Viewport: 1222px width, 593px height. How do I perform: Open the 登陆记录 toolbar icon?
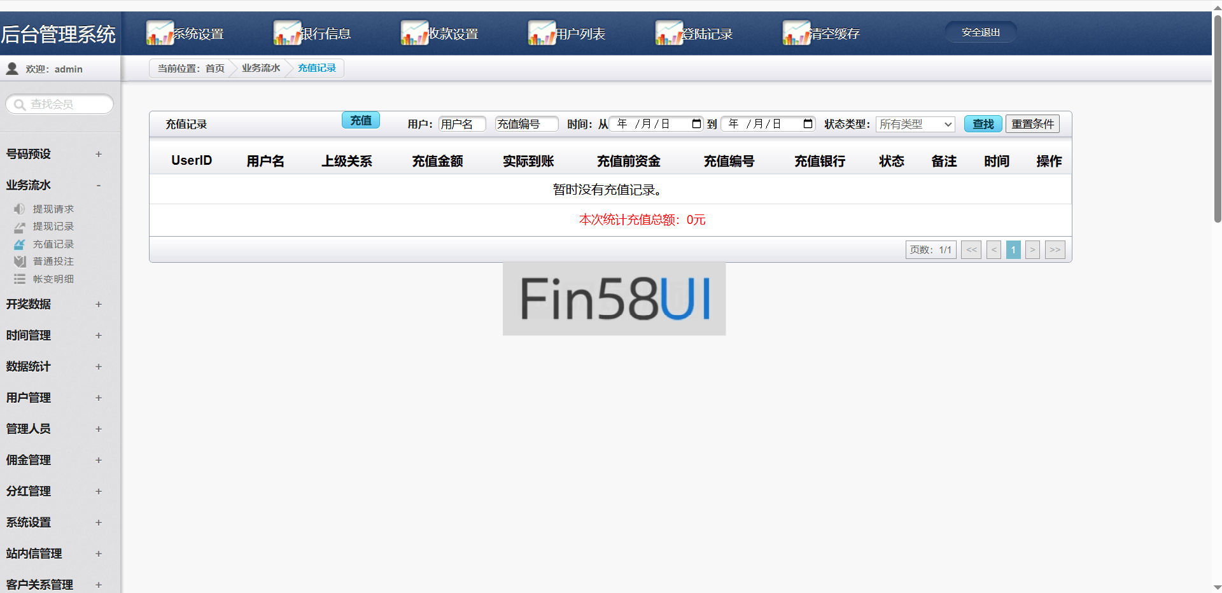pyautogui.click(x=668, y=32)
